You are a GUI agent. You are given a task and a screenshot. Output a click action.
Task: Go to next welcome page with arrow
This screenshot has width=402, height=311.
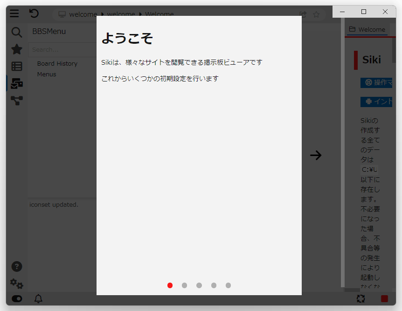pyautogui.click(x=316, y=155)
